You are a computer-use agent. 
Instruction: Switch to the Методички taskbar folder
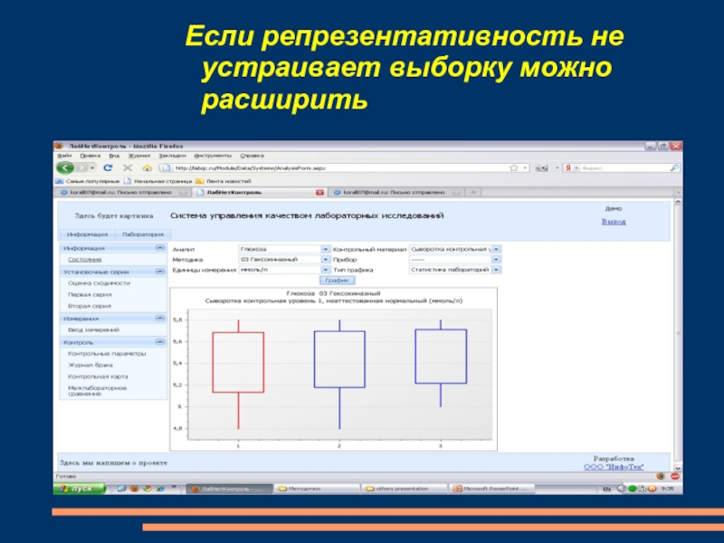317,489
